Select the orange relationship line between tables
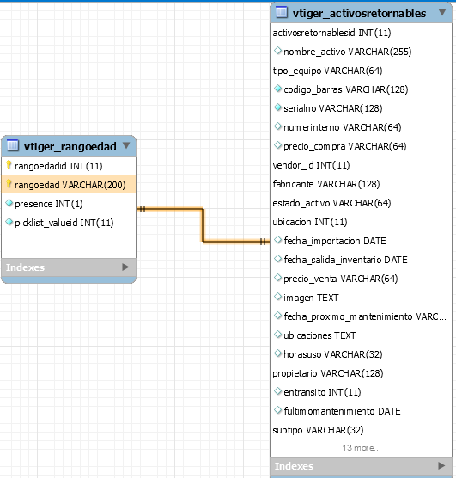 point(203,225)
